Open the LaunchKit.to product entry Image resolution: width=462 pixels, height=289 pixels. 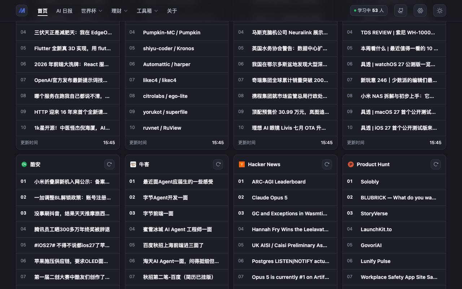click(394, 229)
